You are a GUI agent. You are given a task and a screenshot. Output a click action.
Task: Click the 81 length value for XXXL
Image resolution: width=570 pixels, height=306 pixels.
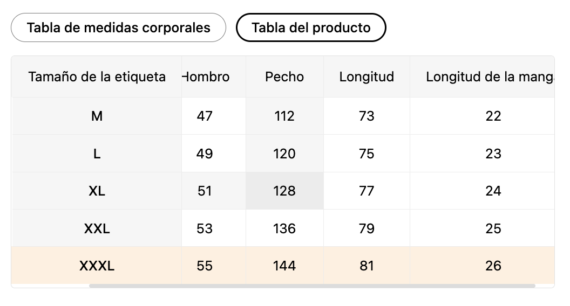[367, 266]
